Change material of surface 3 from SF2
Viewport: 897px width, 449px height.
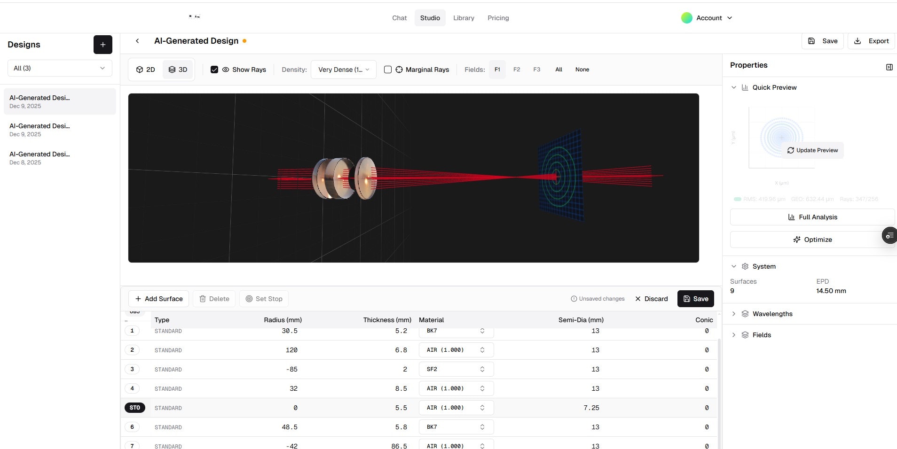pos(455,369)
